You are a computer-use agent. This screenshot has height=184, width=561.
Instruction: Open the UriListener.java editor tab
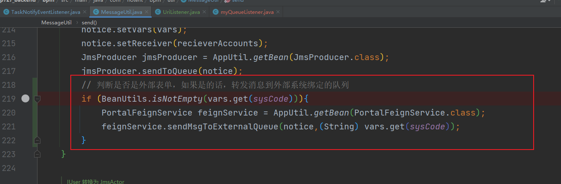[181, 12]
